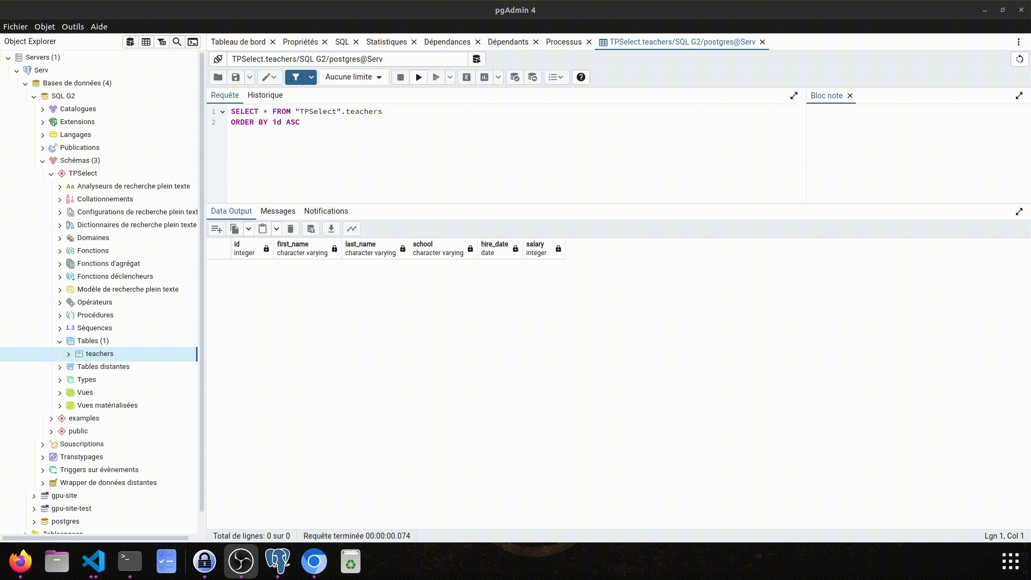This screenshot has height=580, width=1031.
Task: Open the Execute options dropdown arrow
Action: pyautogui.click(x=450, y=77)
